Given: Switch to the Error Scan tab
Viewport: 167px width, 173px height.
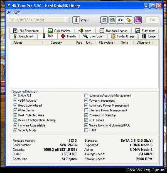Looking at the screenshot, I should pyautogui.click(x=93, y=36).
